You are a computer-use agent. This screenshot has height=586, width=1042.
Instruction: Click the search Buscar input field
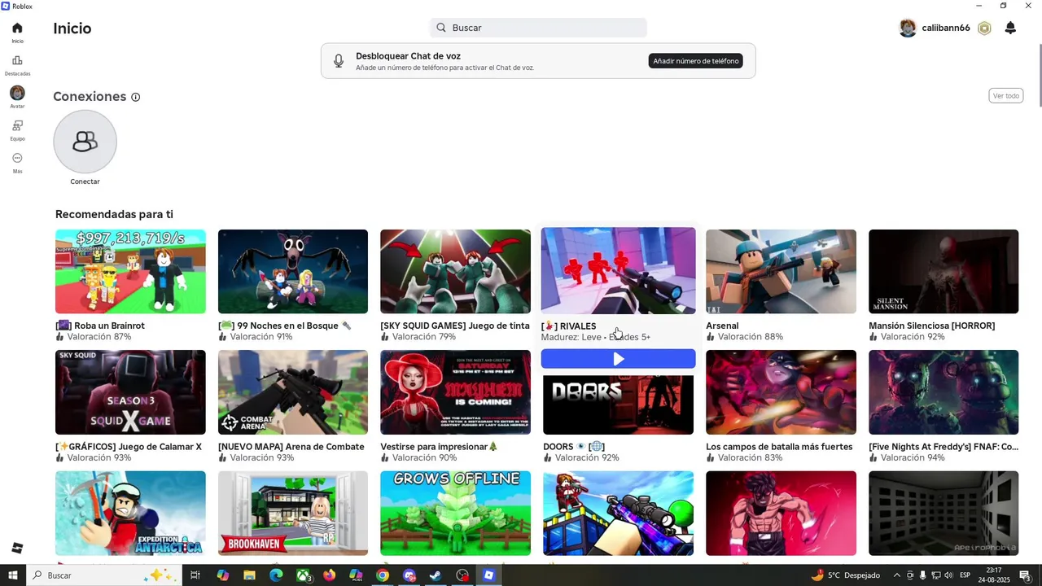pos(538,28)
